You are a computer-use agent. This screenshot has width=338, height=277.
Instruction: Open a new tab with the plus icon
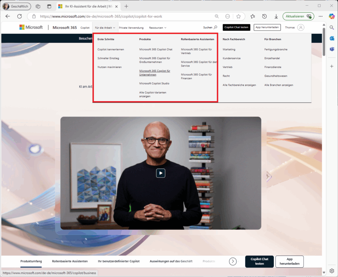point(126,6)
